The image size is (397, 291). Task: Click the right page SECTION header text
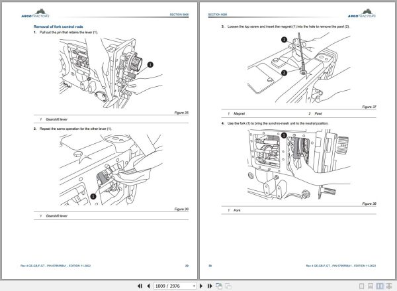(218, 15)
